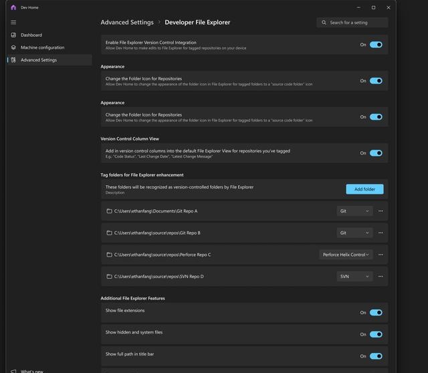This screenshot has height=373, width=428.
Task: Click the Add folder button
Action: tap(364, 189)
